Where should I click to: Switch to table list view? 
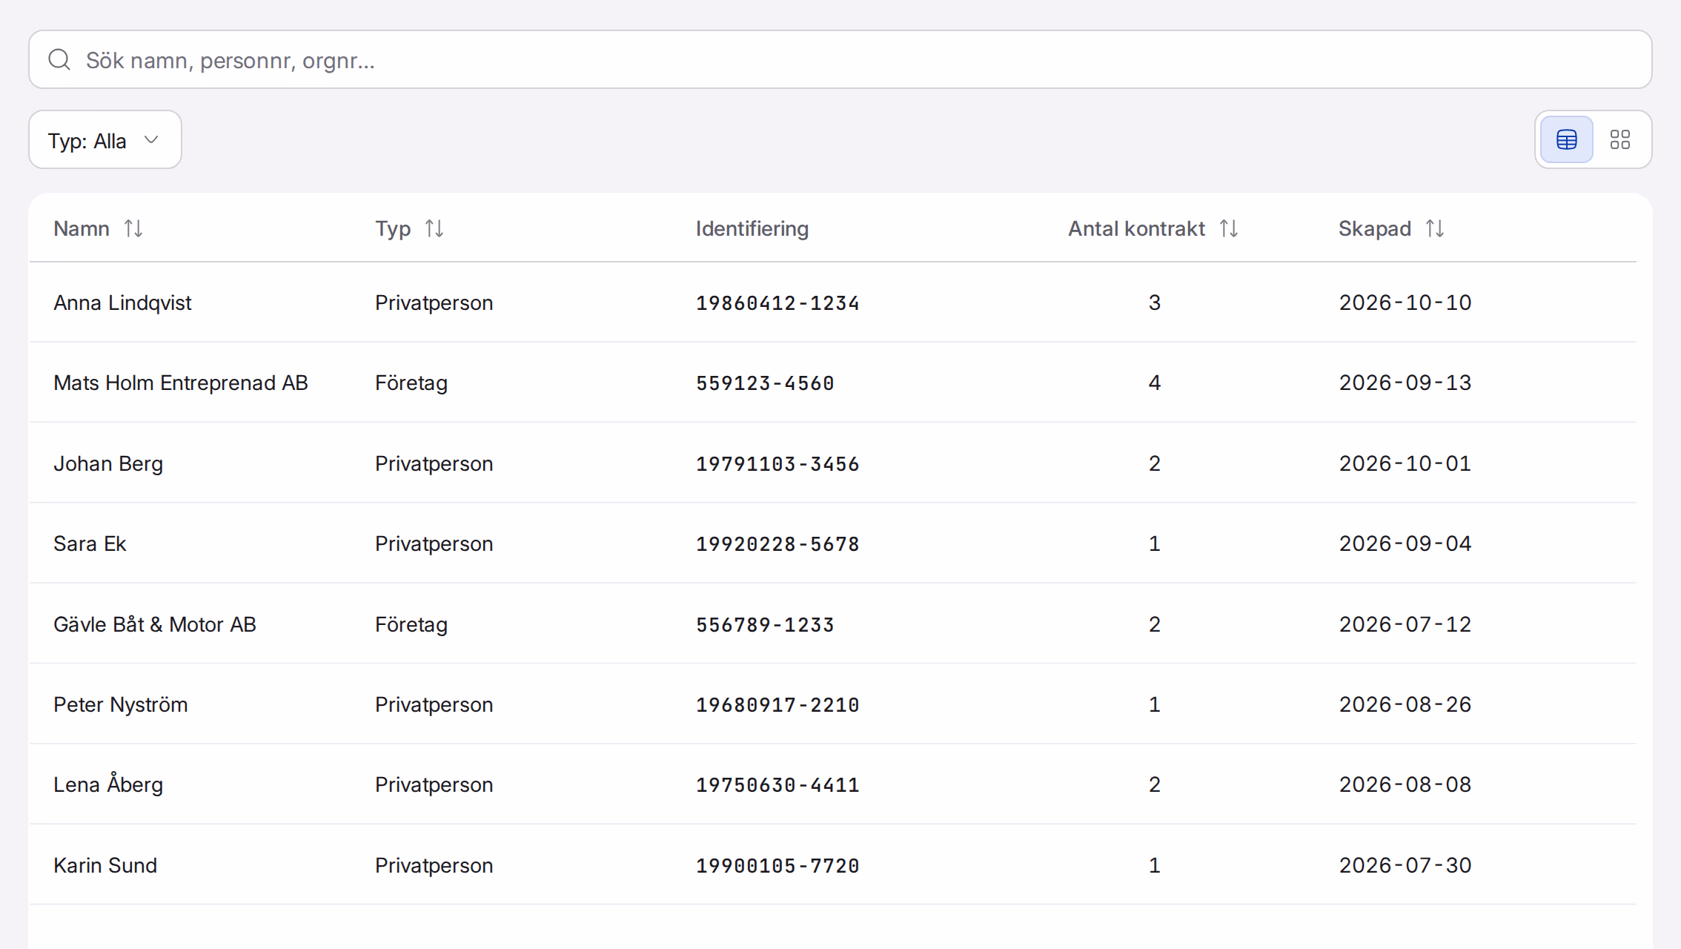tap(1566, 139)
